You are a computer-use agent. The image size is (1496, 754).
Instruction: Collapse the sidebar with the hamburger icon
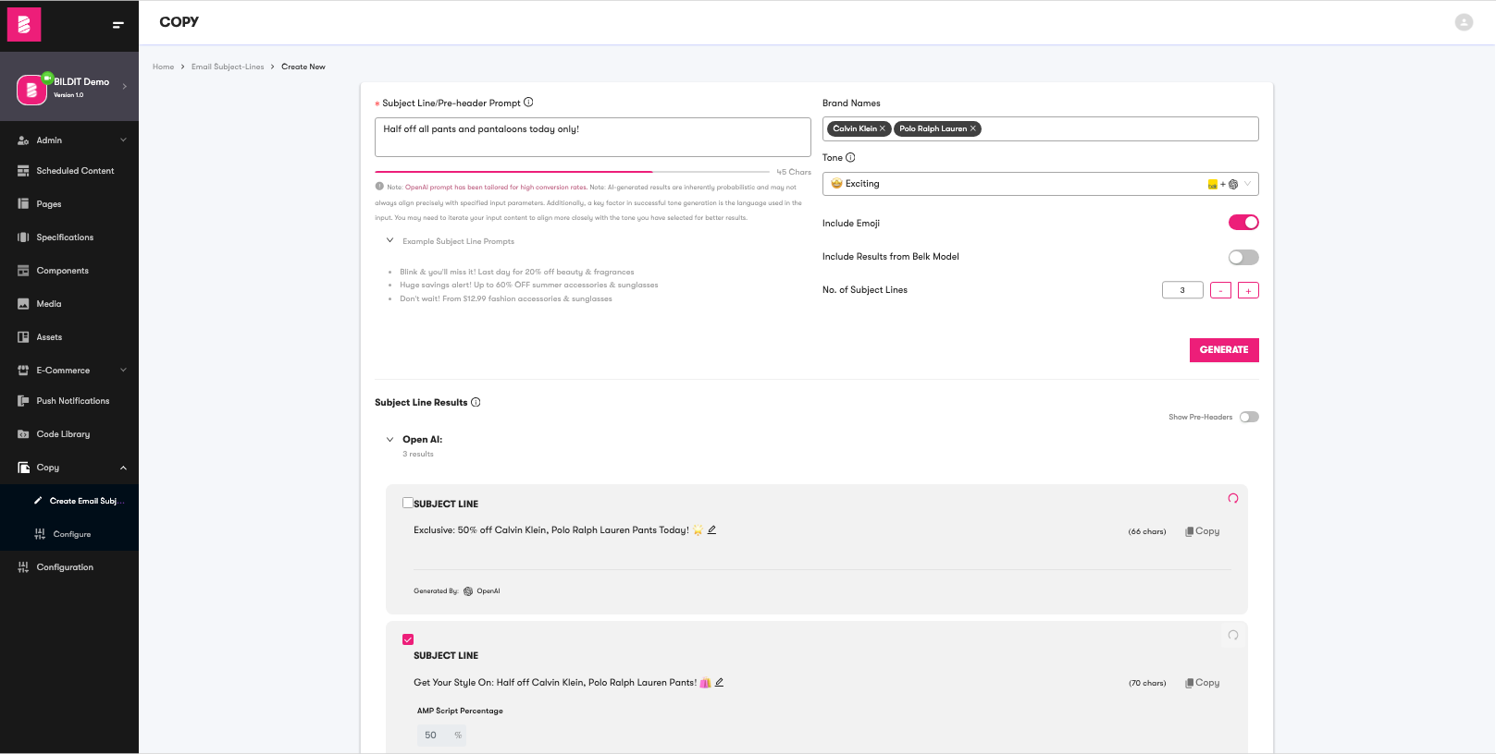(x=117, y=25)
